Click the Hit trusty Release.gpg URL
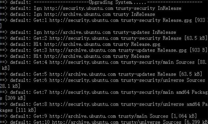The image size is (208, 124). point(77,44)
